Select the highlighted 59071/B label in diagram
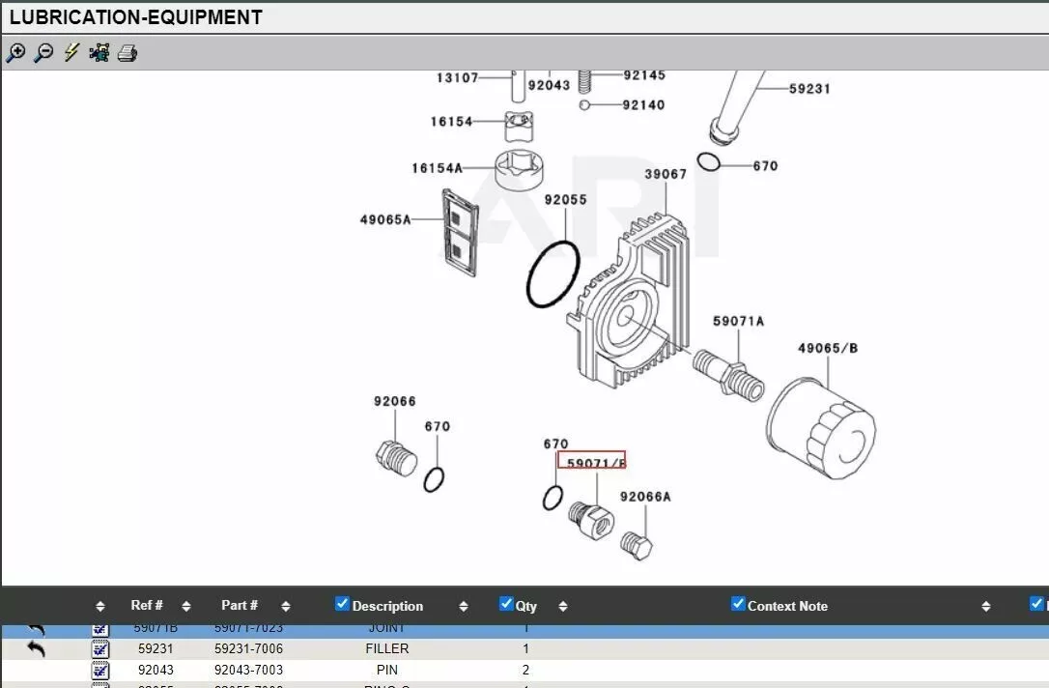The image size is (1049, 688). pyautogui.click(x=591, y=463)
